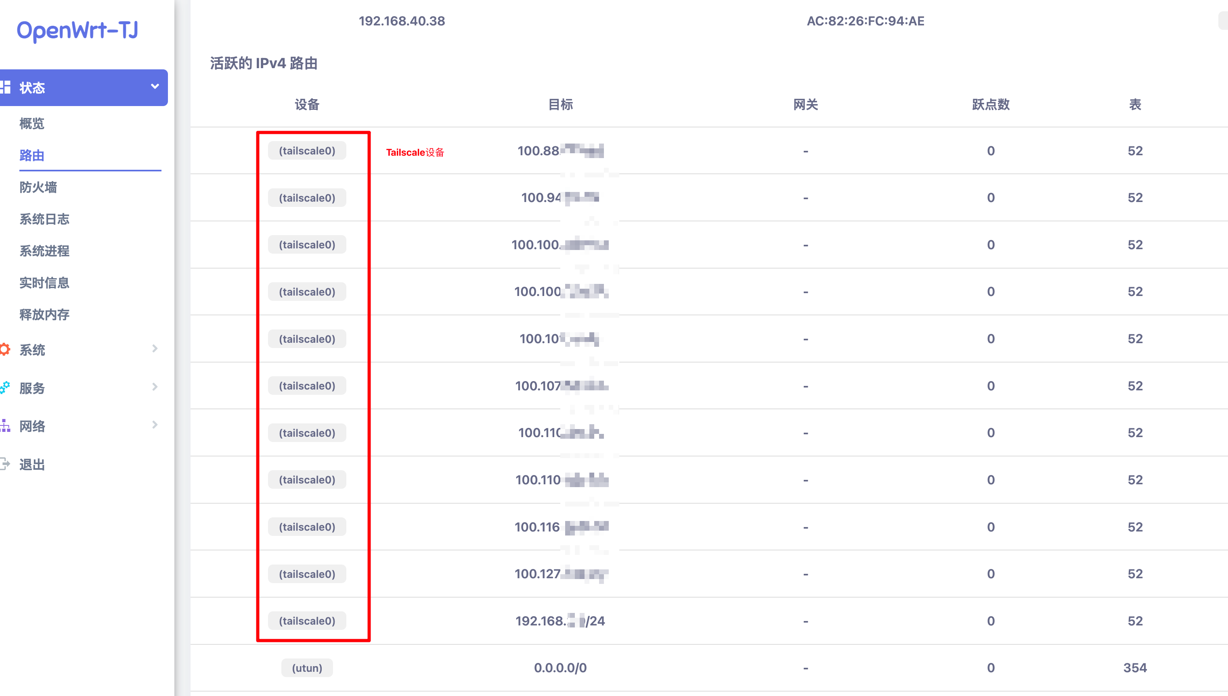Click the network topology icon

[x=5, y=425]
